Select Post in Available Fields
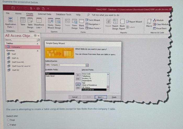The height and width of the screenshot is (129, 183). (x=60, y=74)
